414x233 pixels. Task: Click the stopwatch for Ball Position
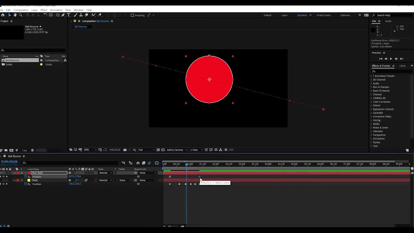tap(26, 184)
